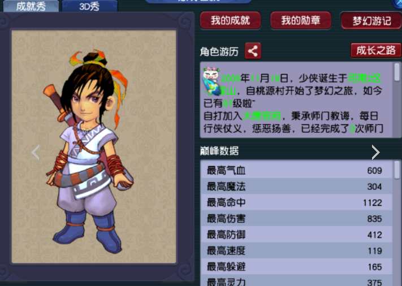Open 梦幻游记 page
Image resolution: width=402 pixels, height=286 pixels.
tap(371, 20)
